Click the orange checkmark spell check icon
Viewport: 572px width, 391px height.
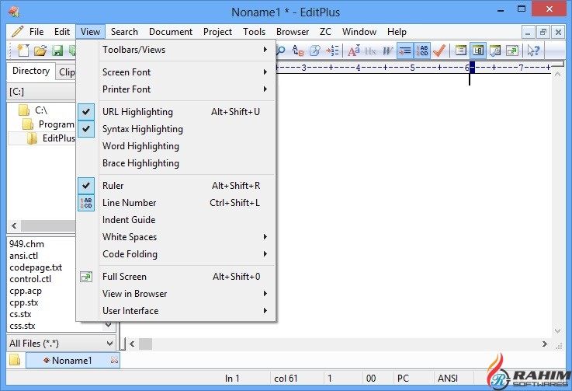pyautogui.click(x=439, y=51)
